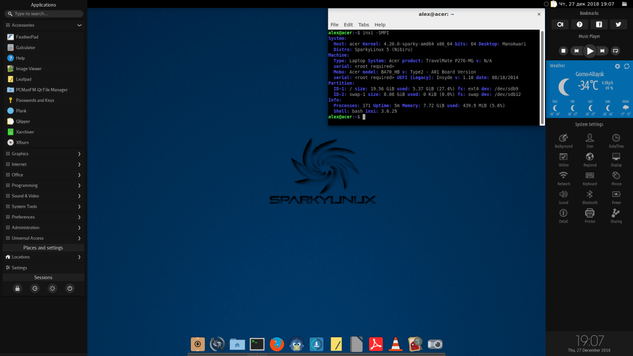Open Mouse system settings
This screenshot has width=633, height=356.
point(616,178)
